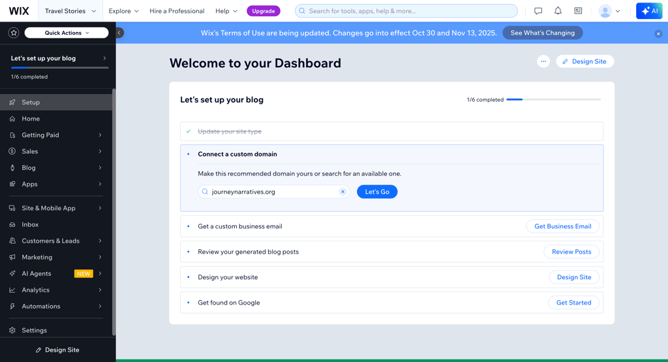Click the purple Upgrade button
Viewport: 668px width, 362px height.
[264, 11]
